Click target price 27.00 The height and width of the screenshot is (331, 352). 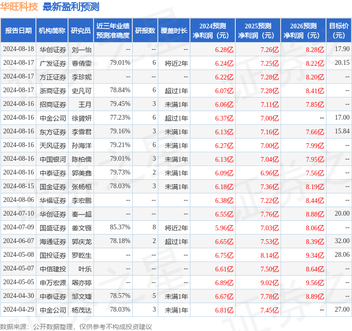coord(342,309)
